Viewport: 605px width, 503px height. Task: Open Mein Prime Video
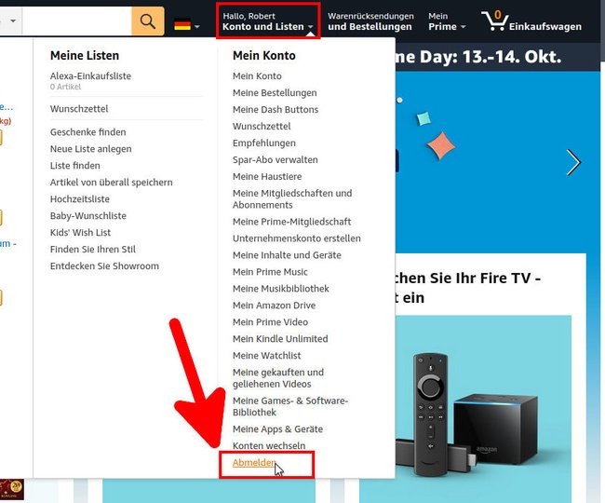pos(270,322)
